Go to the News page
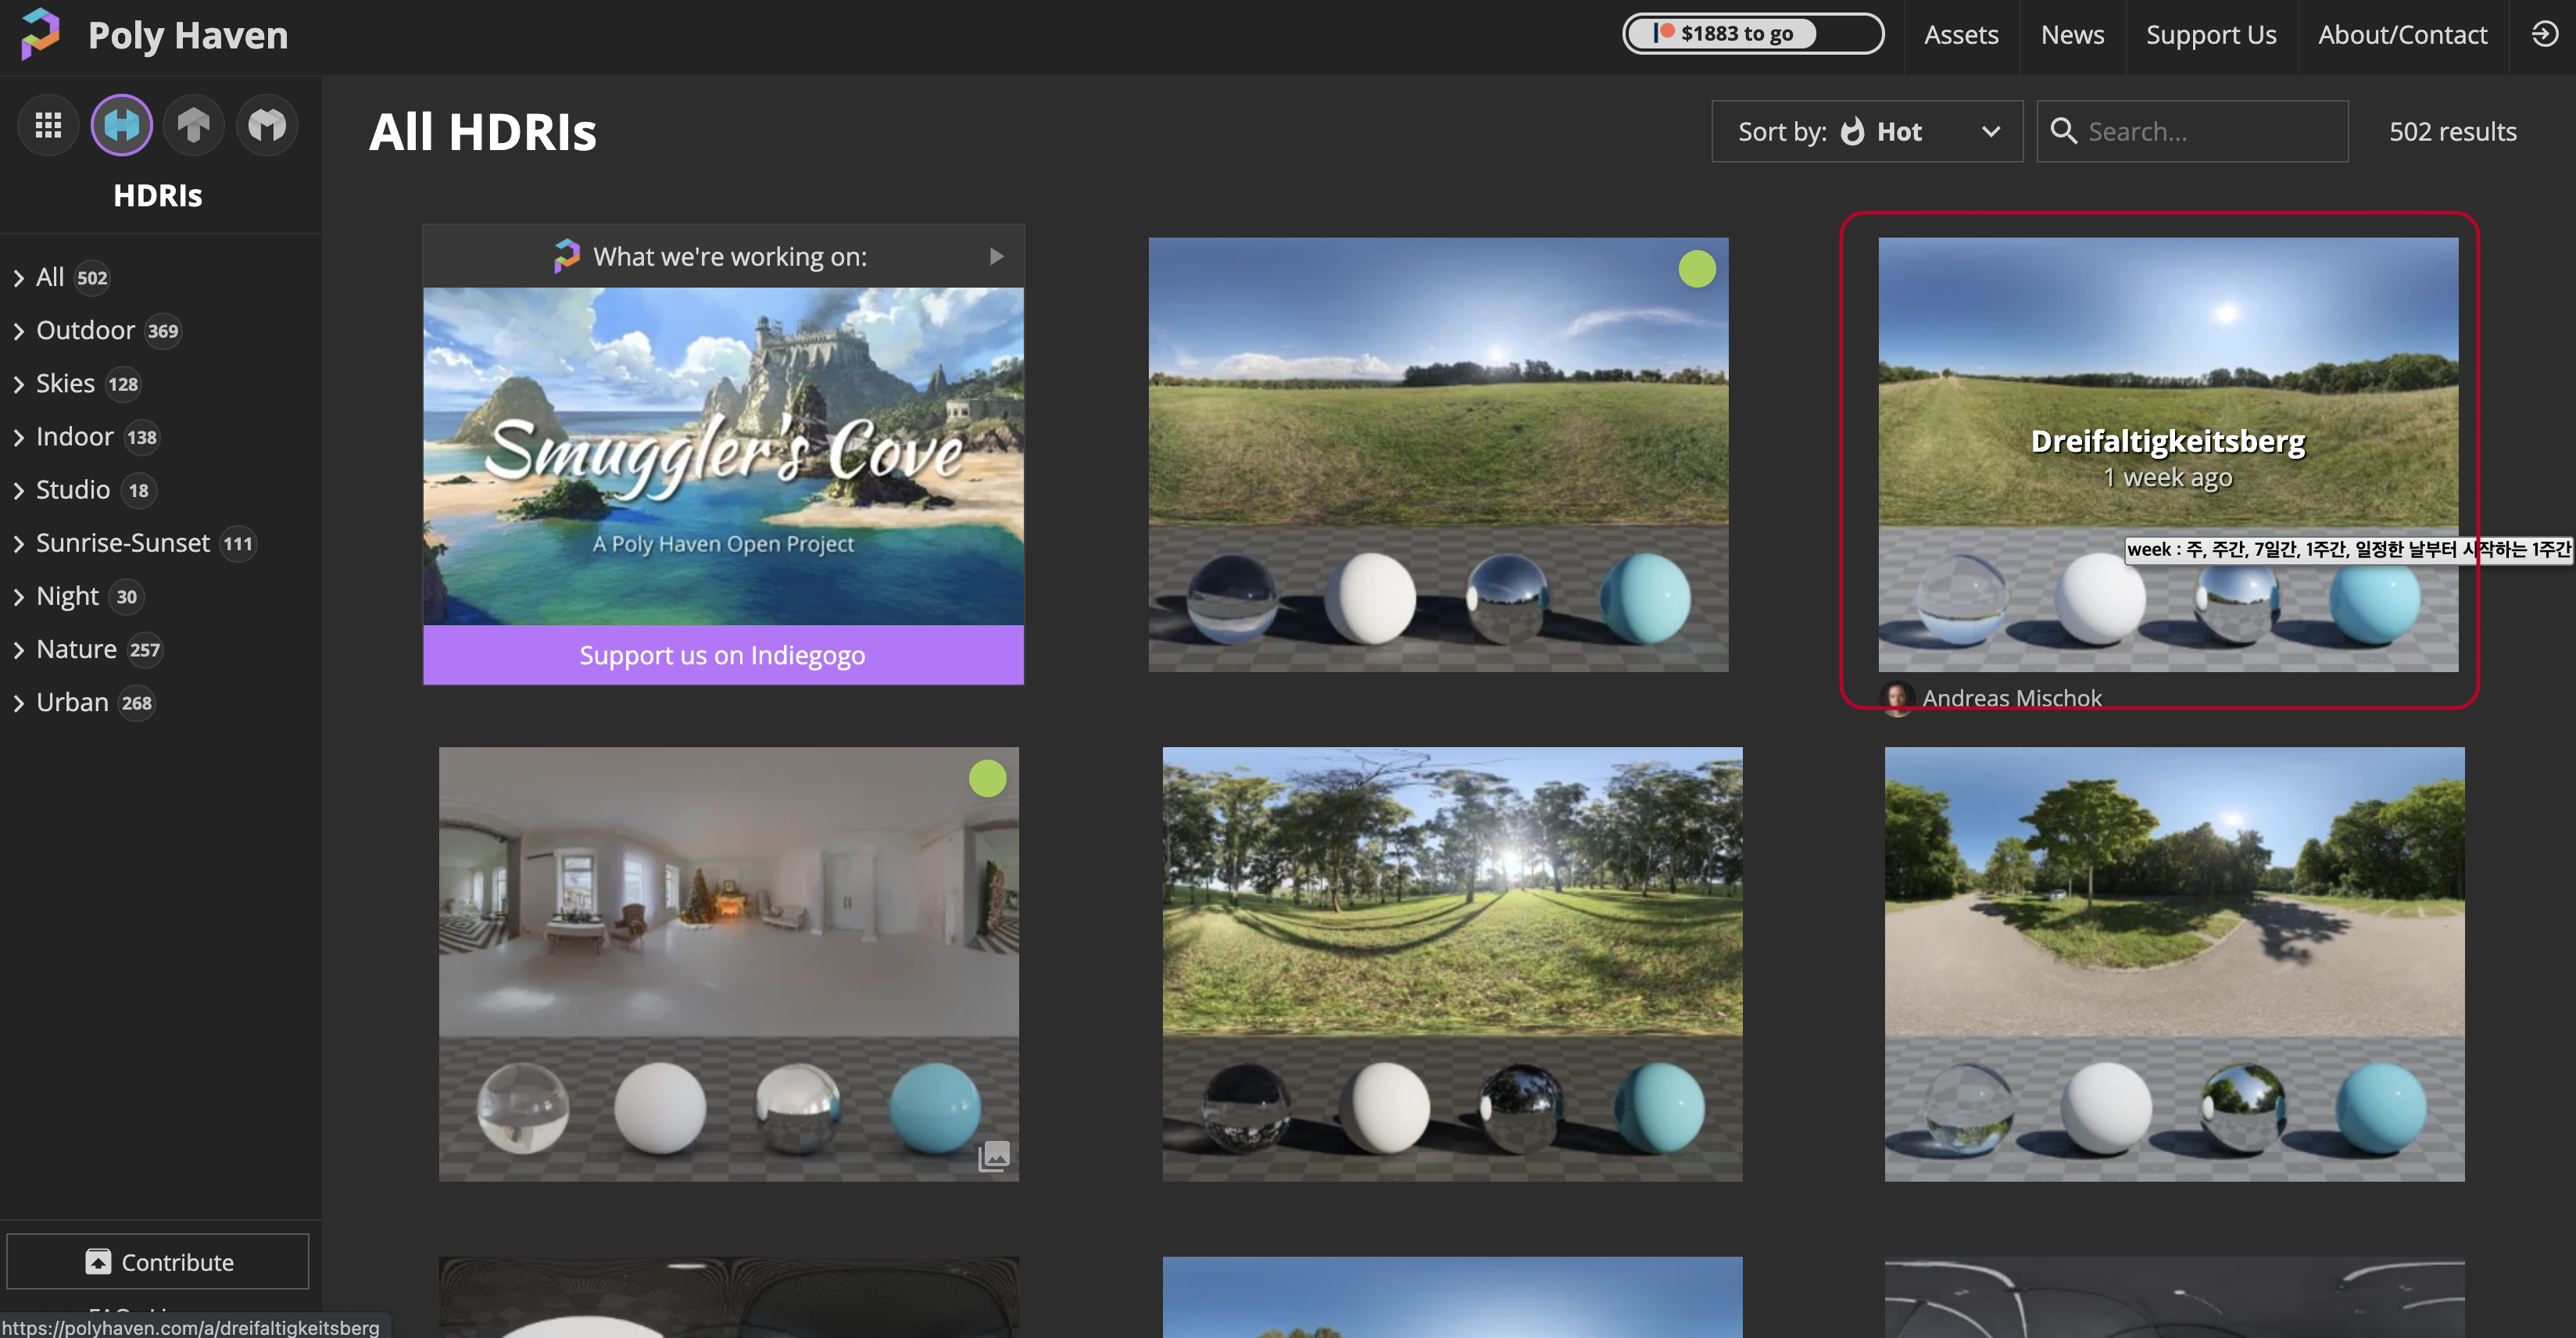The width and height of the screenshot is (2576, 1338). click(2071, 35)
